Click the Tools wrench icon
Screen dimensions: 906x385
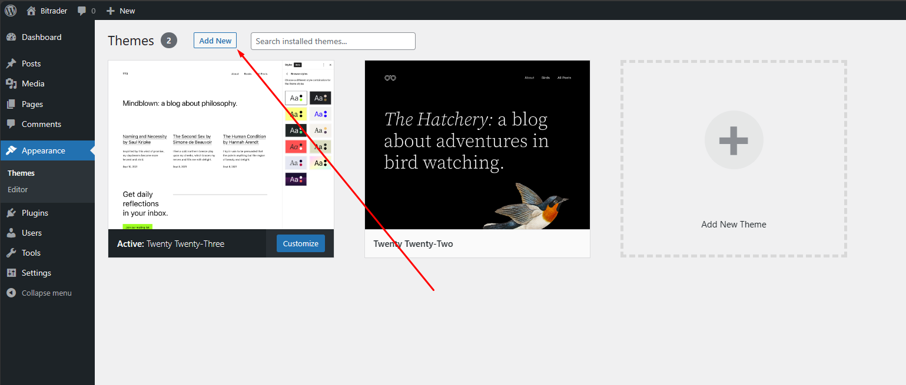[x=11, y=253]
